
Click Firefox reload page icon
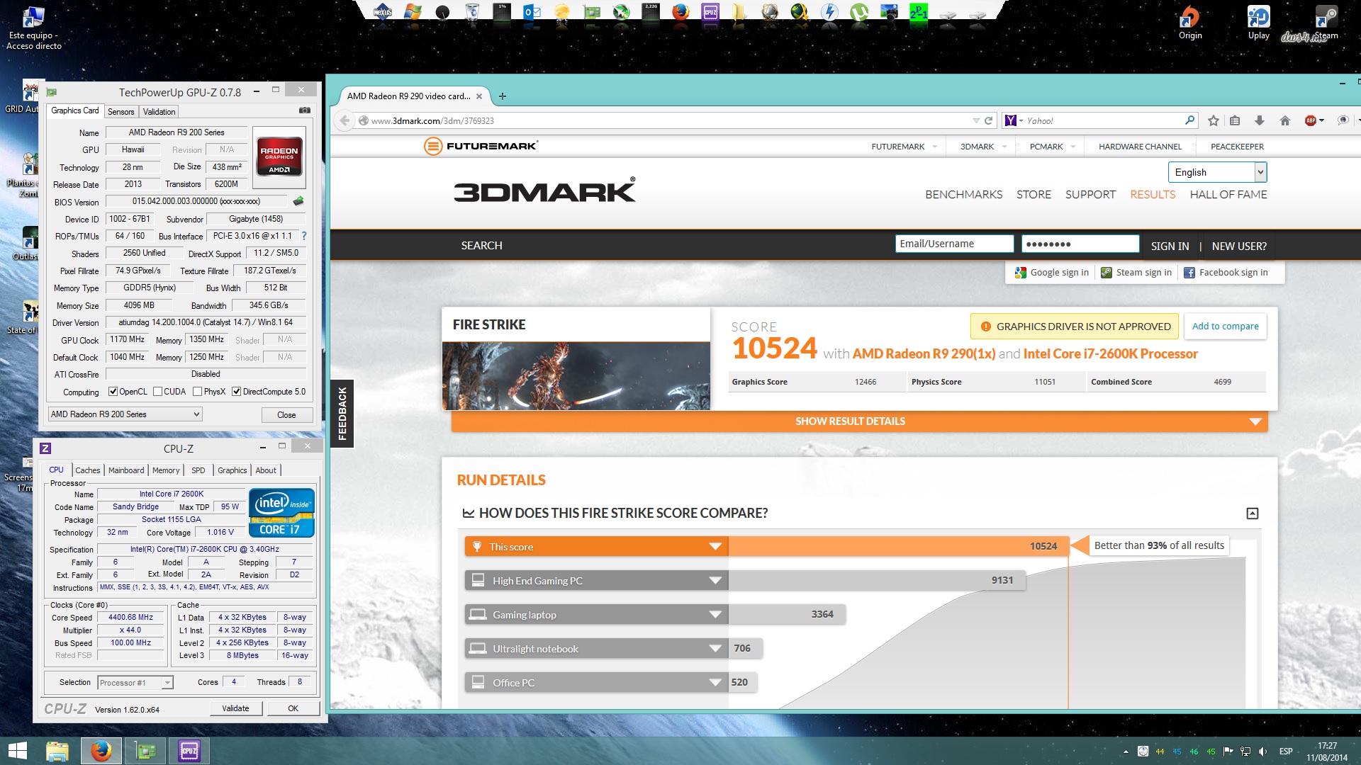pos(988,120)
